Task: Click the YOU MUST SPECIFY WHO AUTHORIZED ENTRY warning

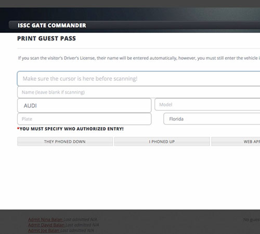Action: coord(71,129)
